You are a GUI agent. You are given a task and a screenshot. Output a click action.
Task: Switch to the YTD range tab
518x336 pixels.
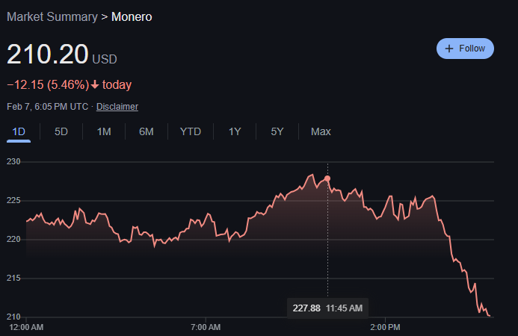coord(191,131)
